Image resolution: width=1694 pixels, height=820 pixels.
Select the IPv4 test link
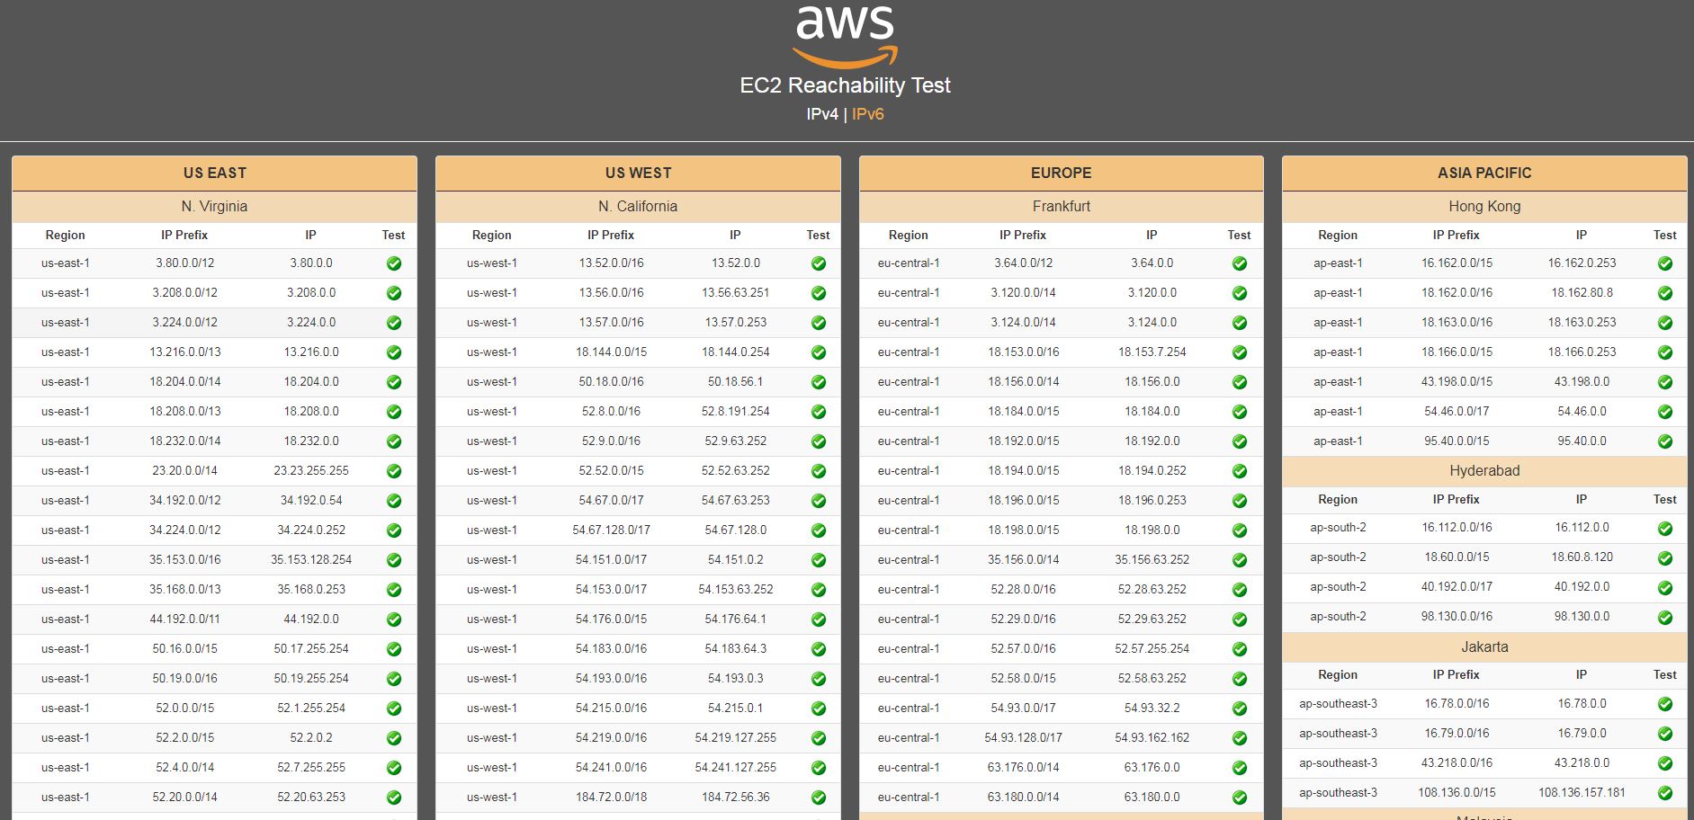tap(822, 114)
